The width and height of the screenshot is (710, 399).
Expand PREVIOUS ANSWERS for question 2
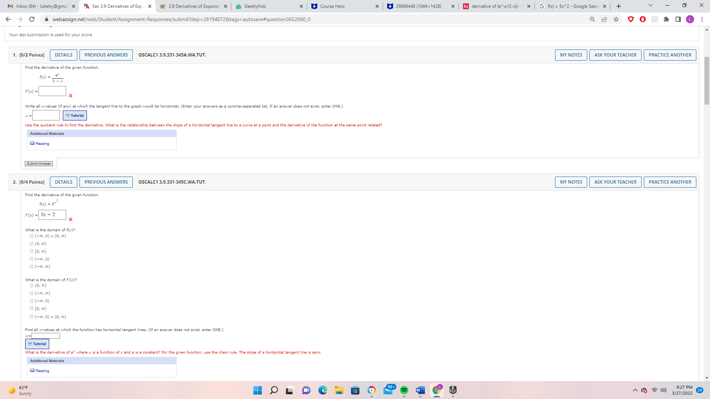coord(106,182)
